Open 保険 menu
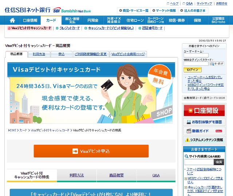The height and width of the screenshot is (196, 233). tap(197, 20)
